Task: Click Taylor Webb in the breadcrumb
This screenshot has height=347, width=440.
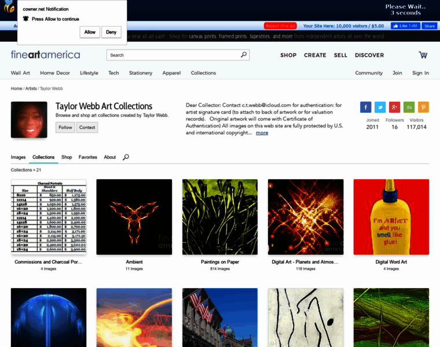Action: [52, 88]
